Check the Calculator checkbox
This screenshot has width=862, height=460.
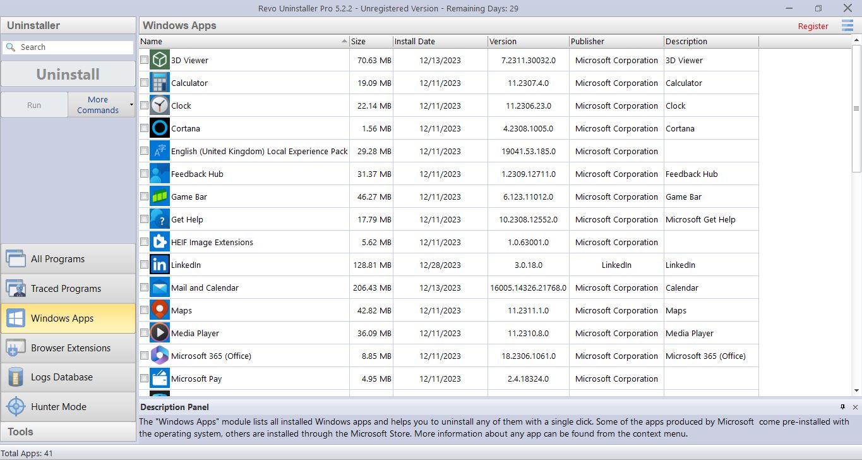point(144,83)
